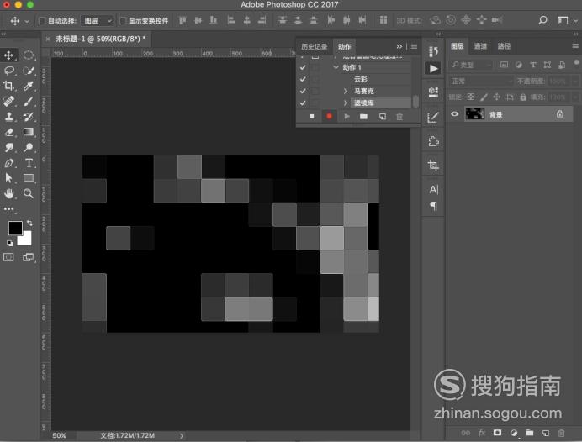Screen dimensions: 582x442
Task: Open the extra tools ellipsis menu
Action: tap(9, 208)
